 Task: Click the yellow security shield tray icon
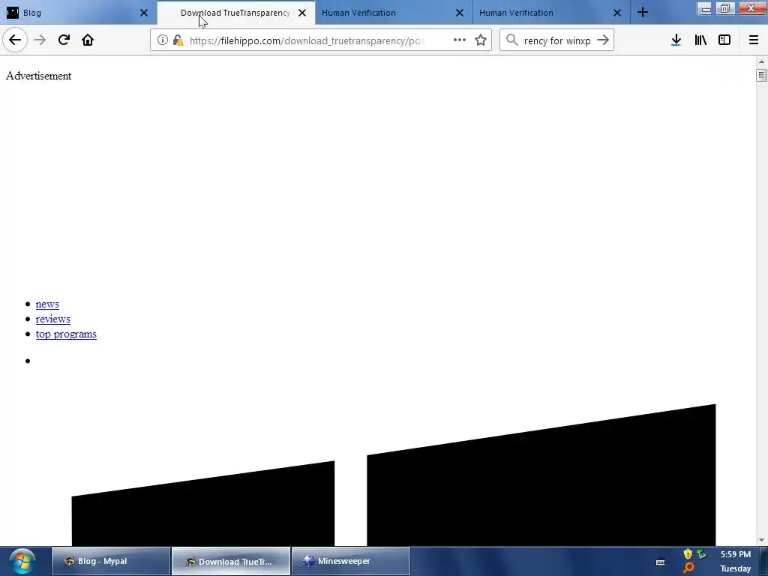pyautogui.click(x=688, y=554)
